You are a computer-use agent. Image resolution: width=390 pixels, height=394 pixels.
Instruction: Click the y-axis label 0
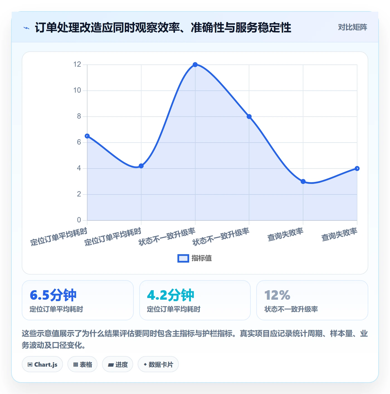click(x=79, y=220)
